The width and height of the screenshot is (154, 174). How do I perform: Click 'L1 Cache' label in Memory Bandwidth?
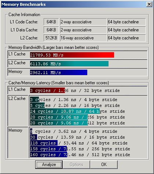coord(17,54)
